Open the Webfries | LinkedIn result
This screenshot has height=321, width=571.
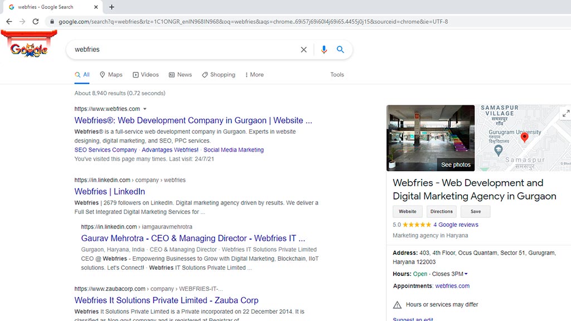click(x=110, y=192)
